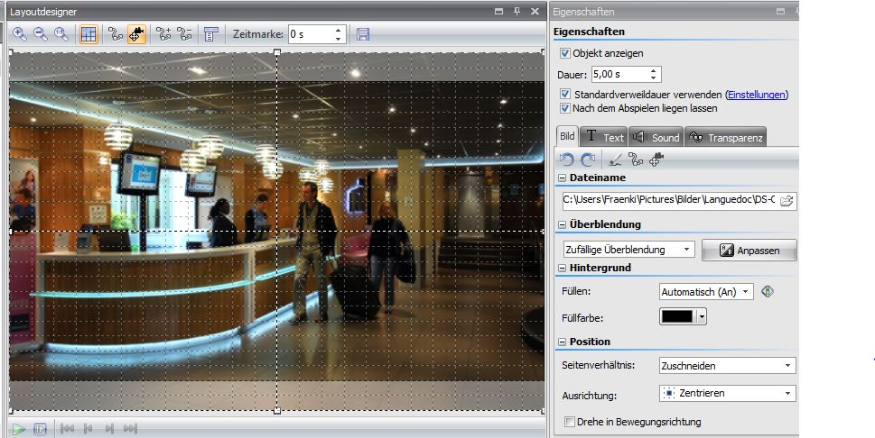Rotate image right in Bild tab

(x=587, y=160)
